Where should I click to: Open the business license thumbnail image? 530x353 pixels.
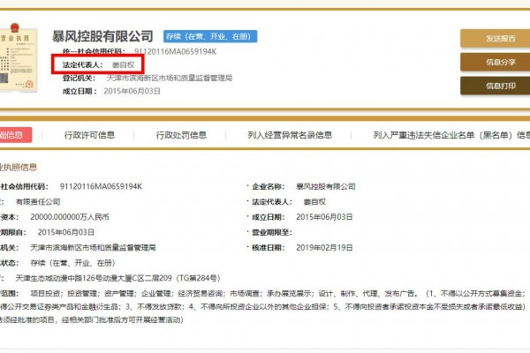click(19, 58)
